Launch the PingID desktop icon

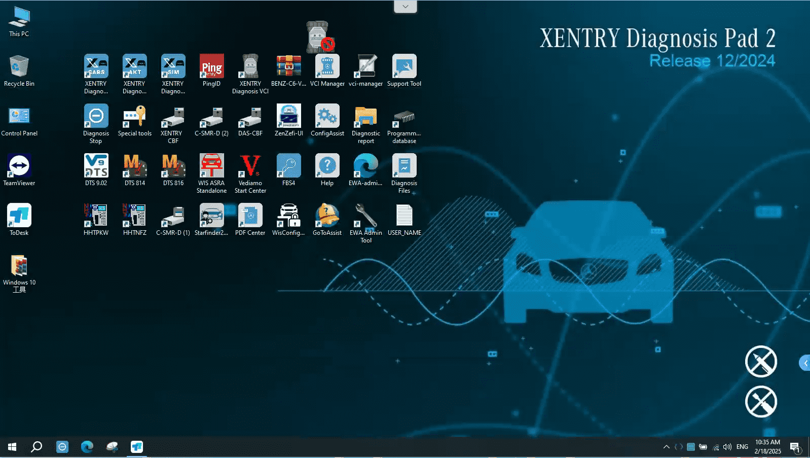coord(211,67)
